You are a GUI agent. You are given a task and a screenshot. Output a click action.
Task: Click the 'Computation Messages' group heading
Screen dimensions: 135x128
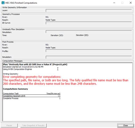13,61
